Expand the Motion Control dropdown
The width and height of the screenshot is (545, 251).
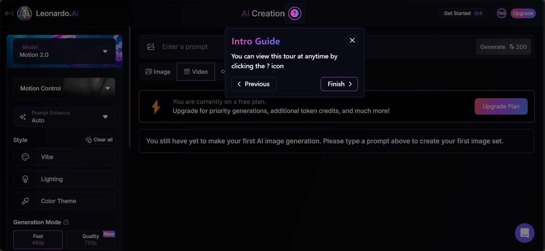tap(64, 88)
